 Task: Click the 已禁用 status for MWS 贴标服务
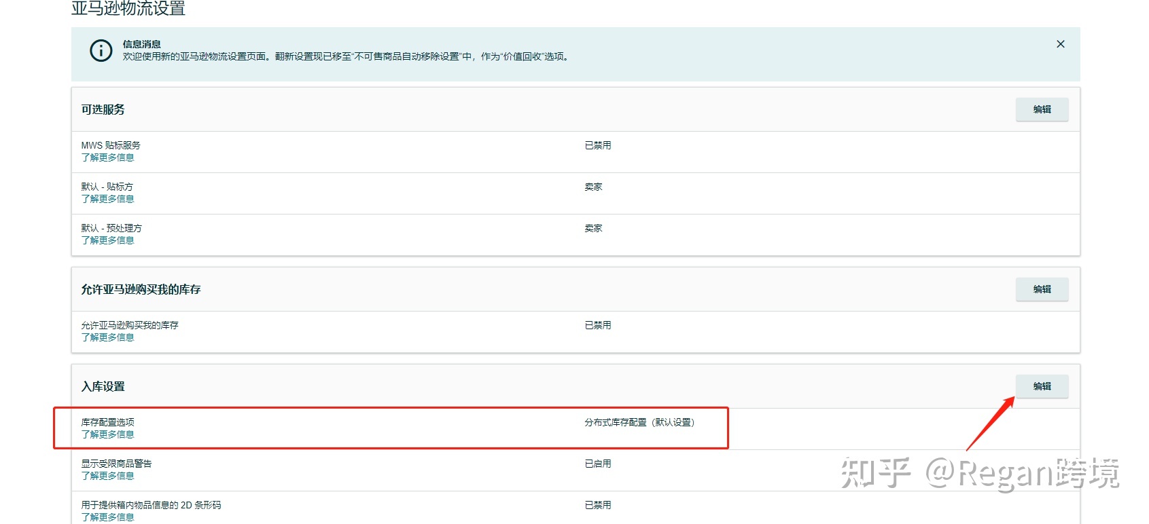pyautogui.click(x=598, y=145)
